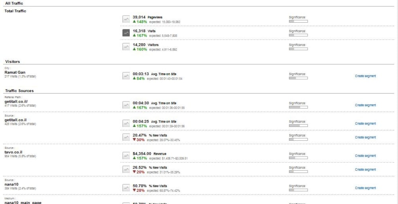Viewport: 398px width, 204px height.
Task: Create segment for tavo.co.il 26.52% New Visits
Action: point(365,170)
